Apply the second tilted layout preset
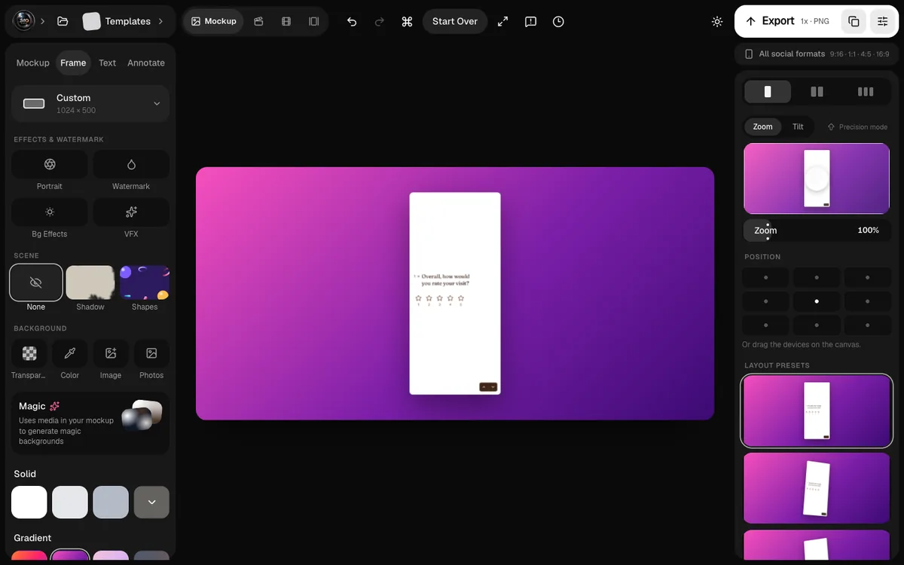This screenshot has width=904, height=565. click(x=817, y=488)
